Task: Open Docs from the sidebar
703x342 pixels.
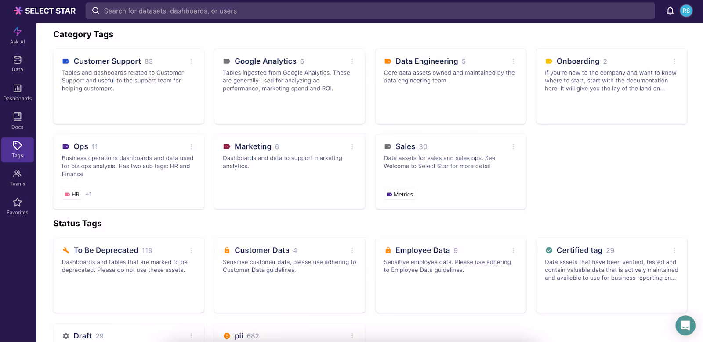Action: click(x=18, y=121)
